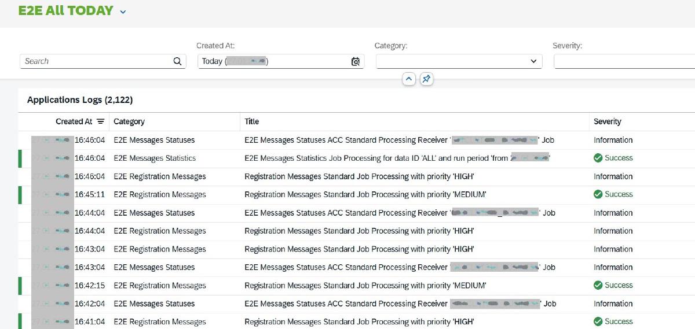The width and height of the screenshot is (695, 329).
Task: Expand the Category dropdown
Action: pos(533,61)
